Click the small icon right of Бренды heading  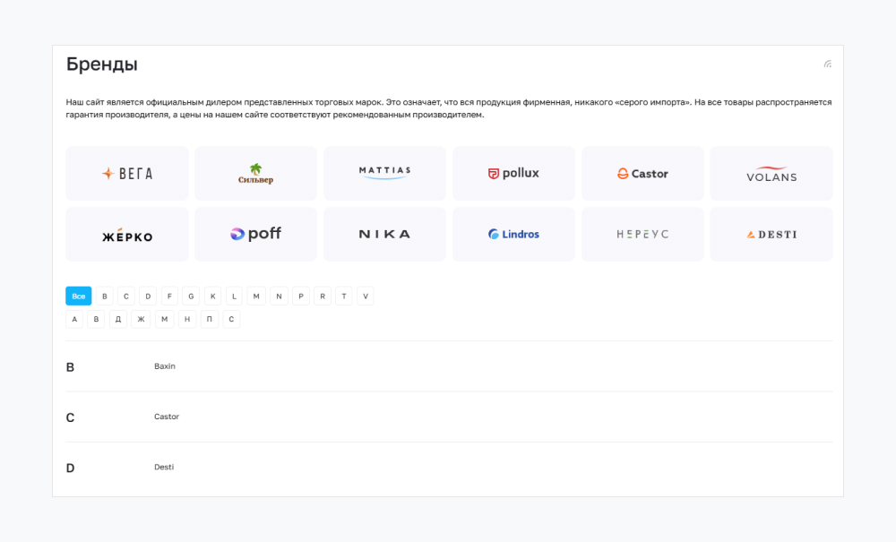pos(828,65)
